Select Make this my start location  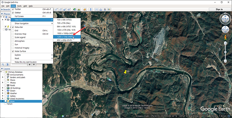pos(32,62)
